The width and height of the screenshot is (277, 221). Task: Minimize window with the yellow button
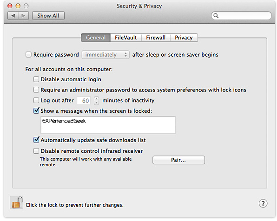point(18,6)
